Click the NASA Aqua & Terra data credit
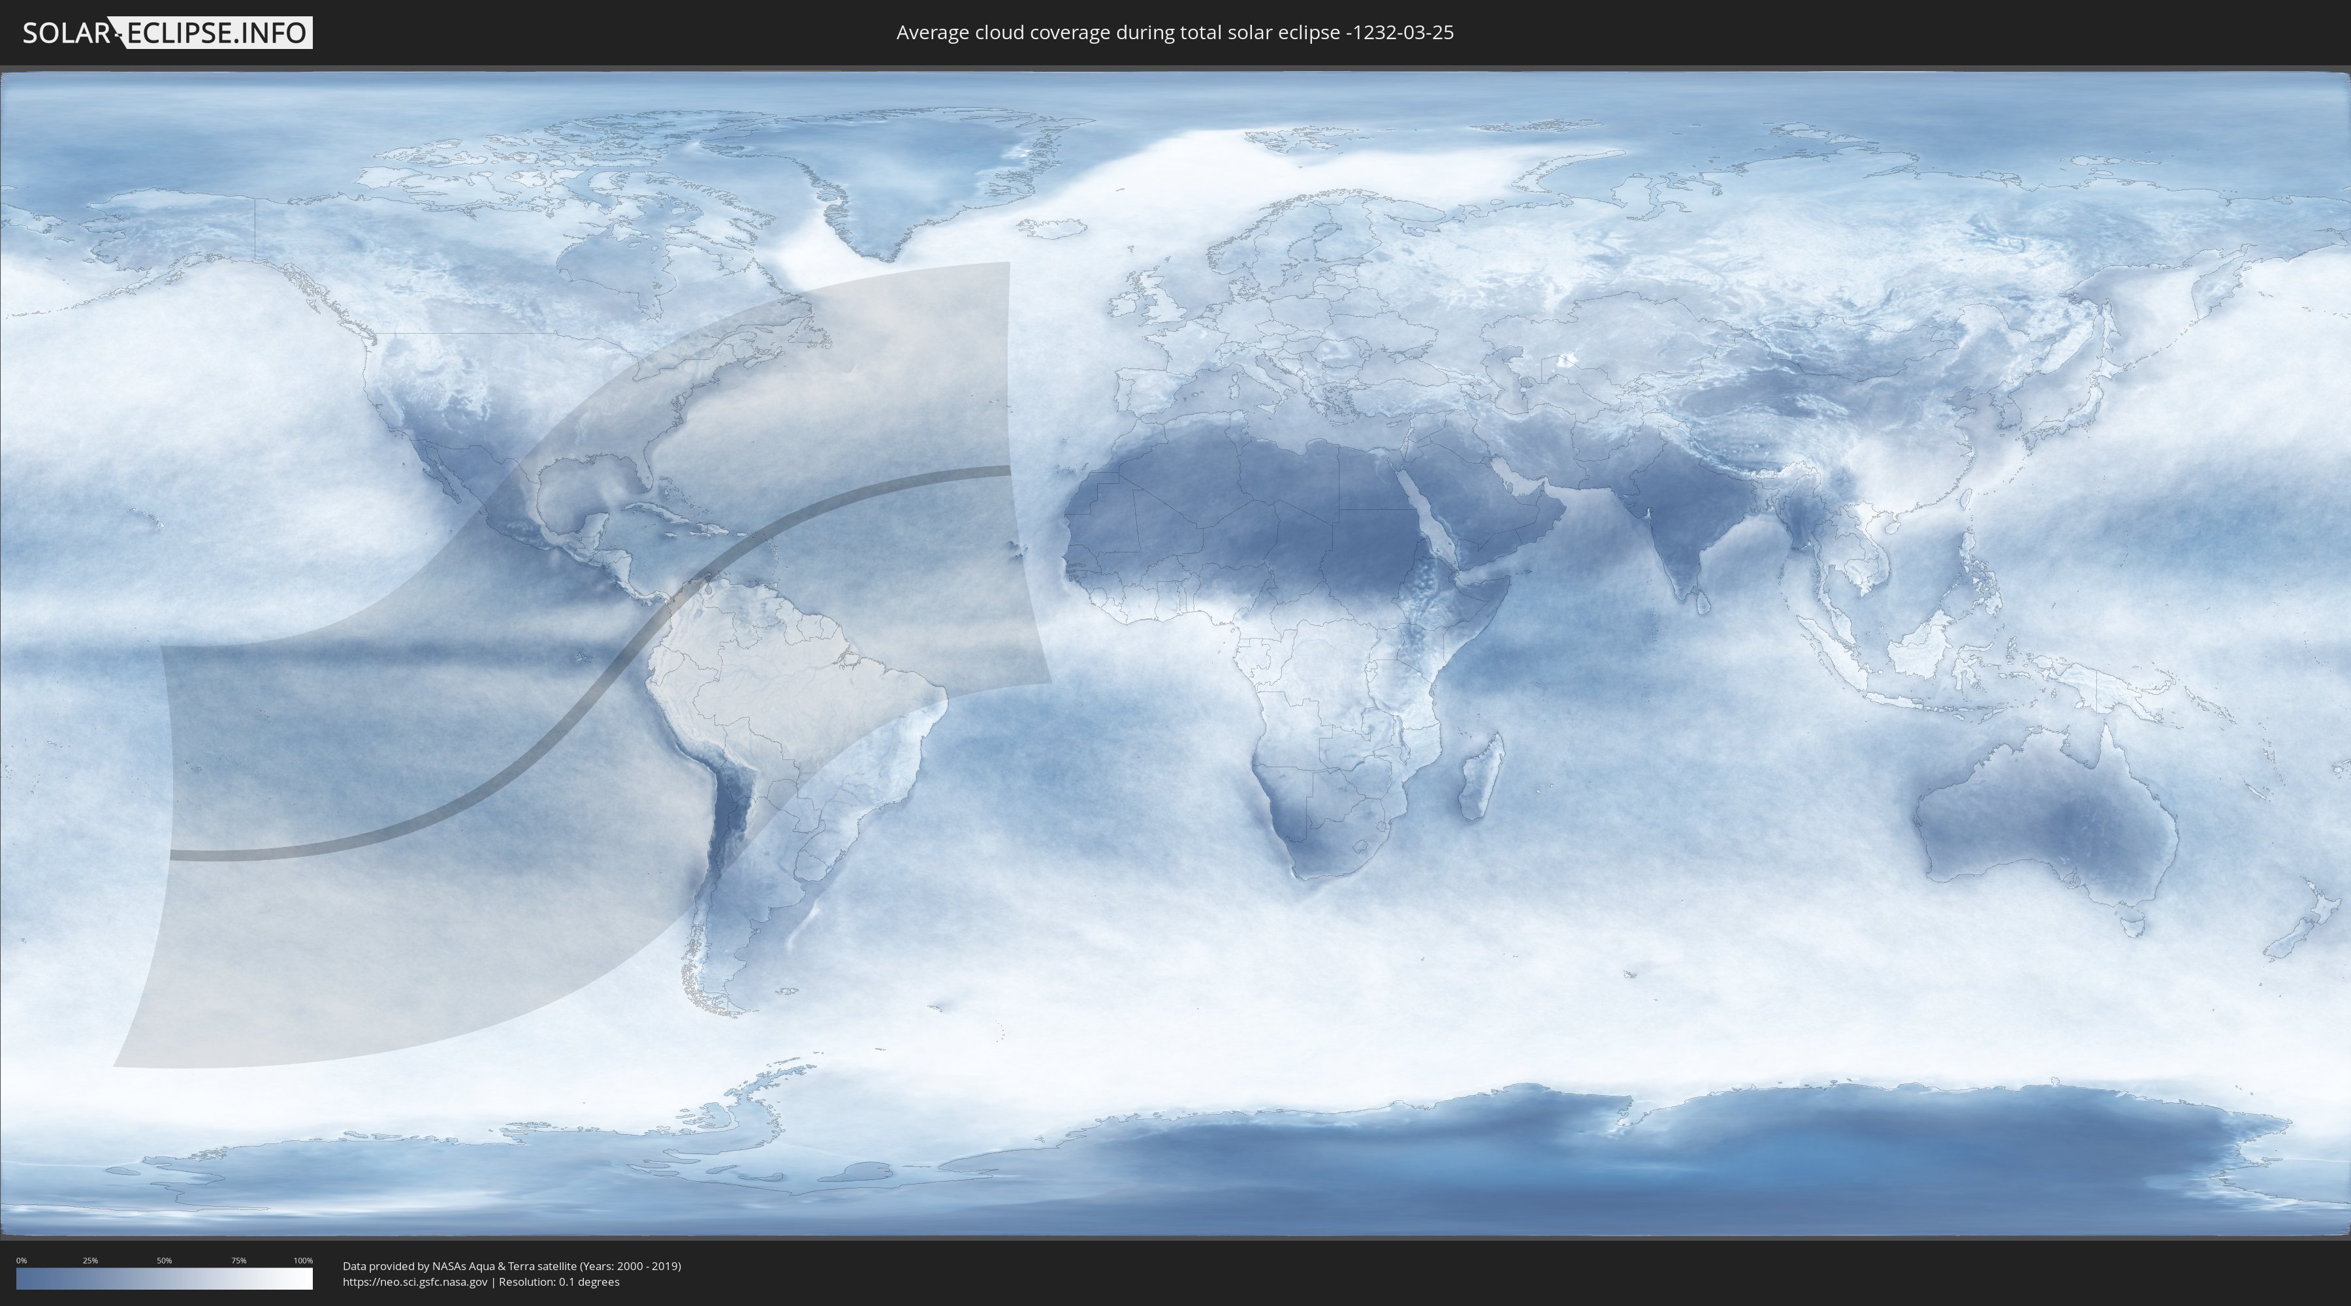Image resolution: width=2351 pixels, height=1306 pixels. pos(512,1266)
